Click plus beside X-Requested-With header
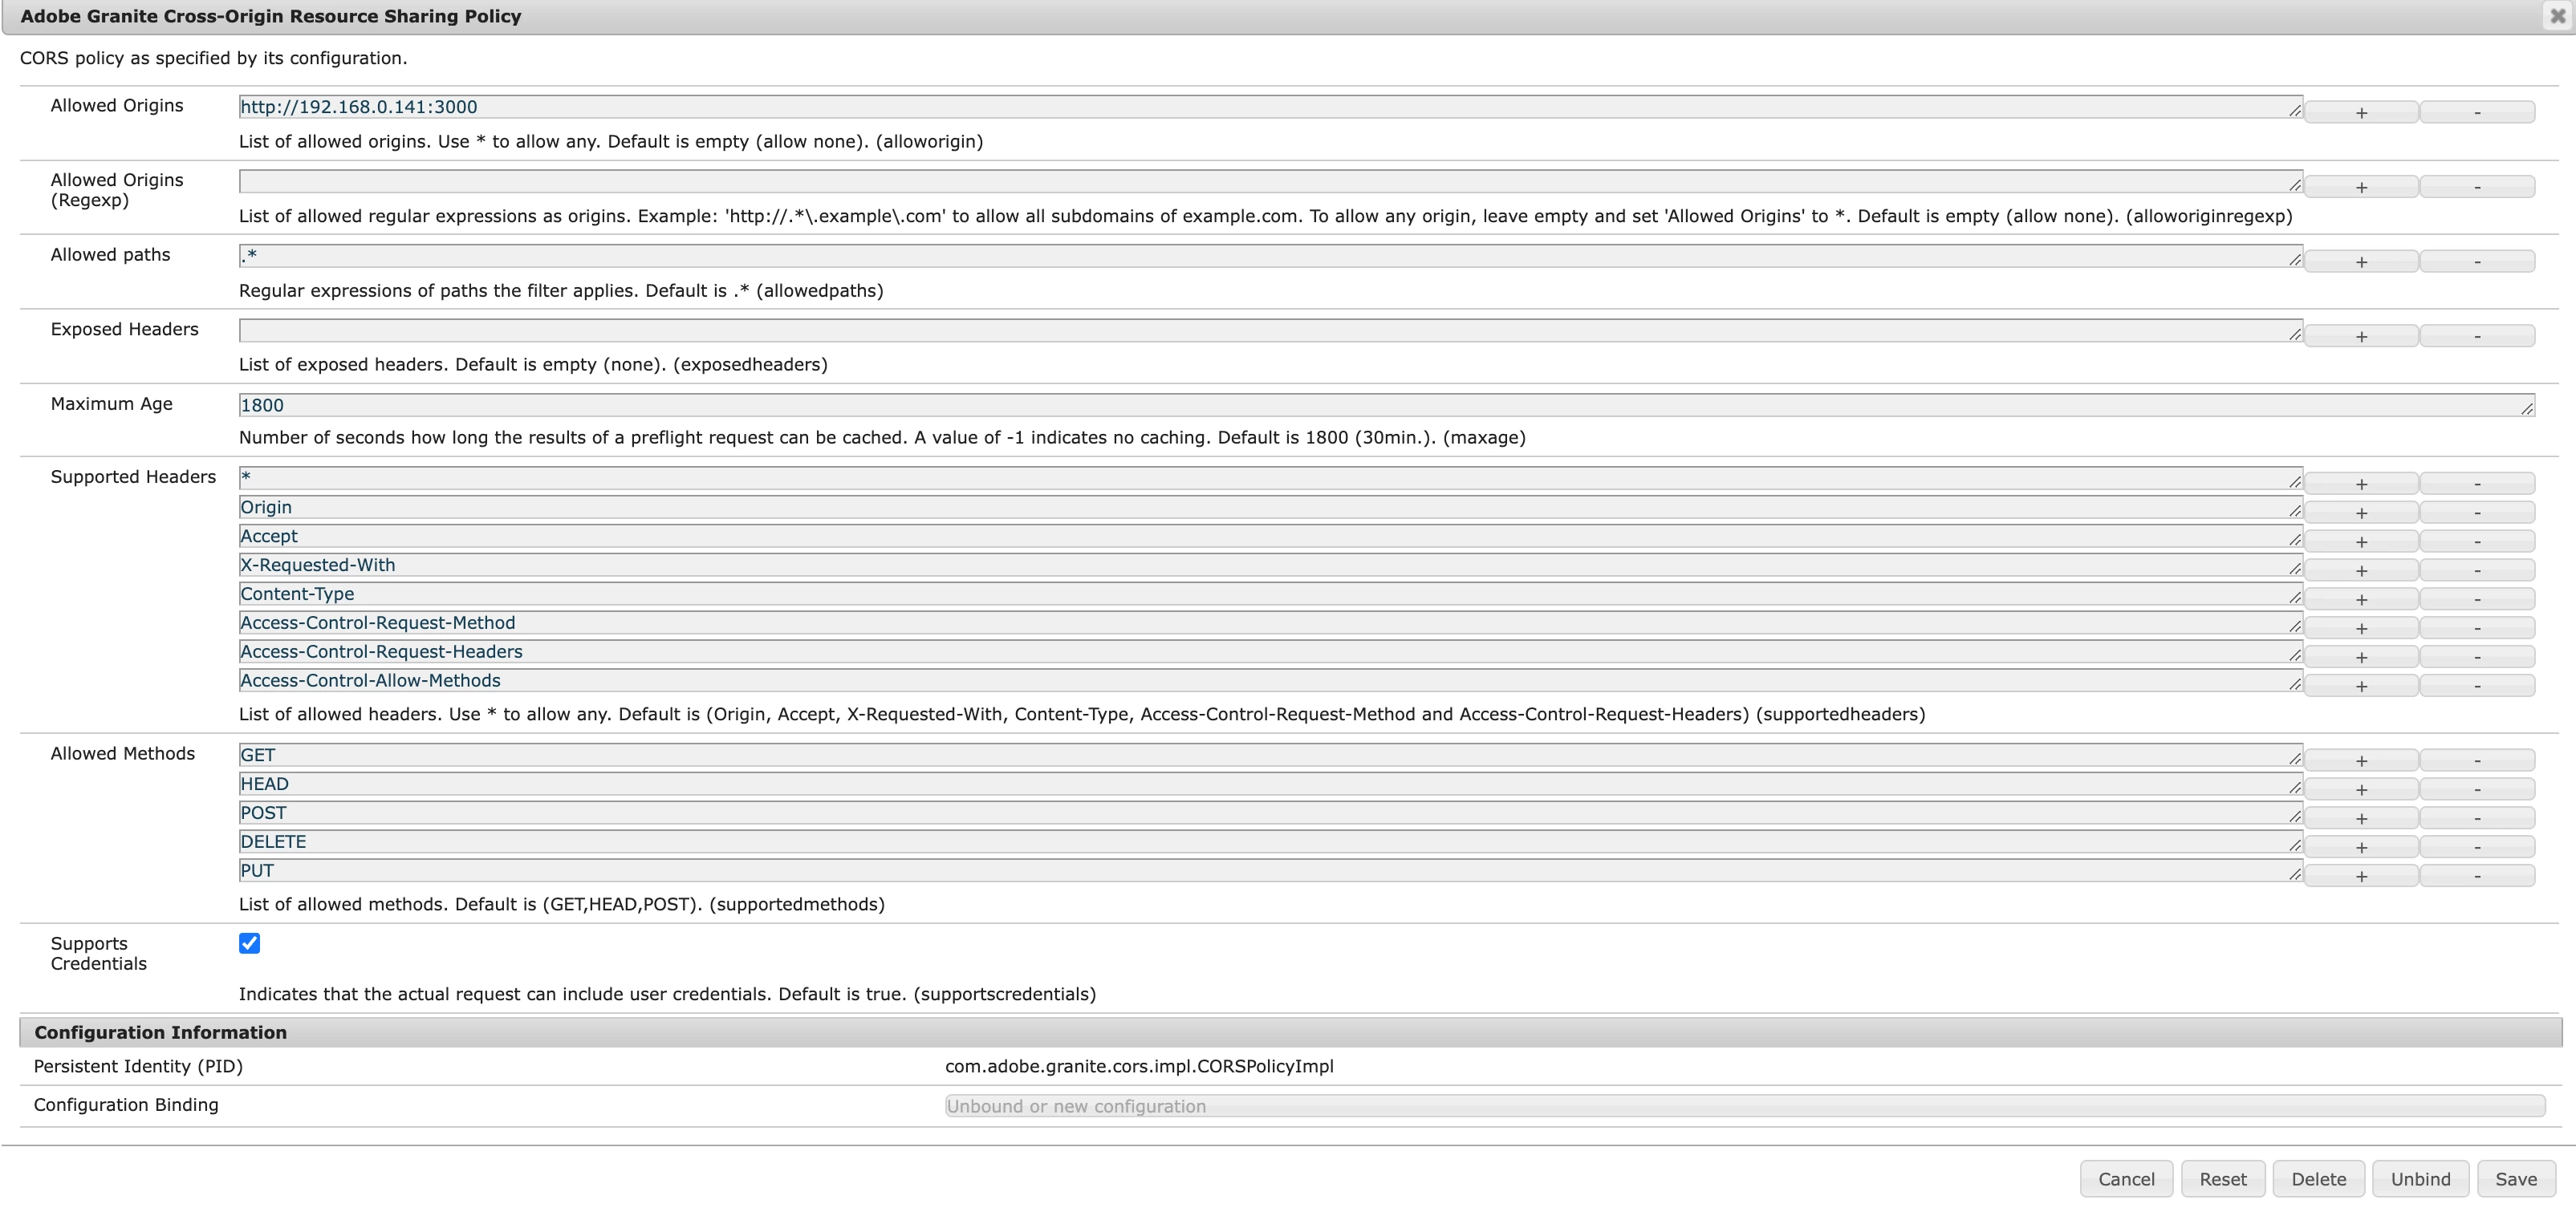 [2360, 569]
